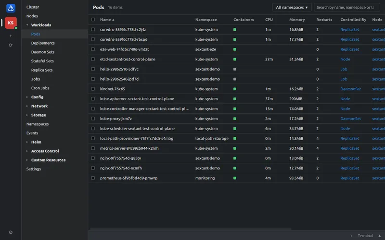The width and height of the screenshot is (385, 240).
Task: Open the Job link for hello-29862510-5dfvc
Action: pyautogui.click(x=344, y=69)
